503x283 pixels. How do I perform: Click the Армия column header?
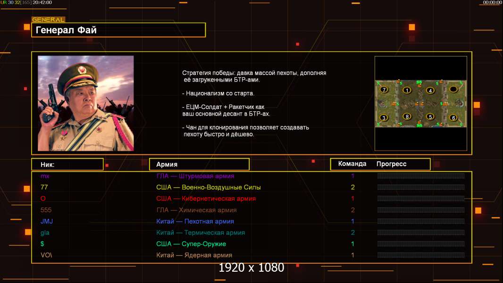pos(199,165)
